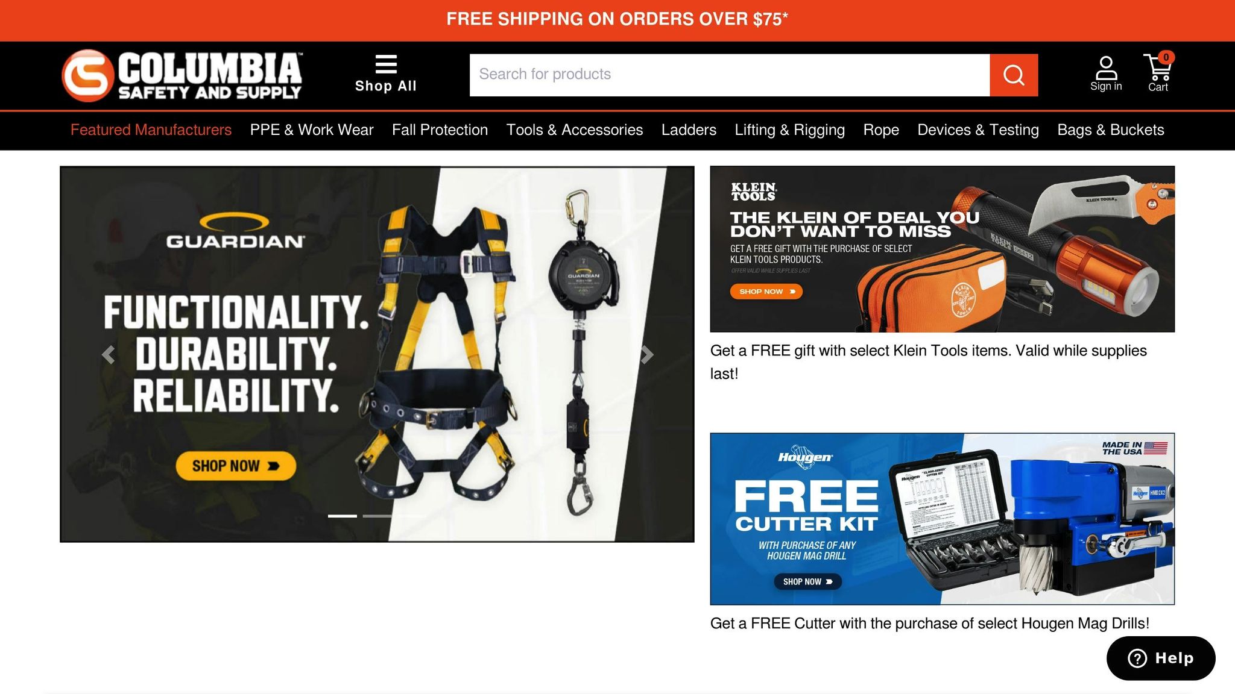
Task: Advance to next carousel slide arrow
Action: [x=646, y=355]
